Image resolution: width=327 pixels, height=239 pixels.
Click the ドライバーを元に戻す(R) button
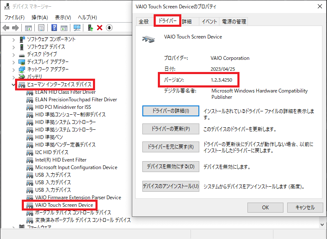coord(170,147)
